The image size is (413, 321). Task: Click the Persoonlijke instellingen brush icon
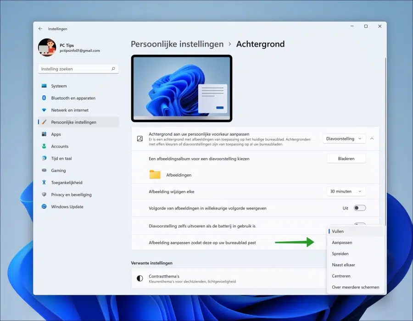[44, 122]
